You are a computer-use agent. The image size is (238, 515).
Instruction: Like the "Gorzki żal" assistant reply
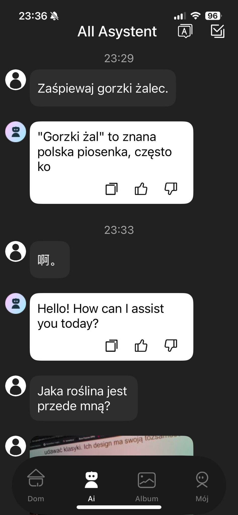click(x=141, y=189)
